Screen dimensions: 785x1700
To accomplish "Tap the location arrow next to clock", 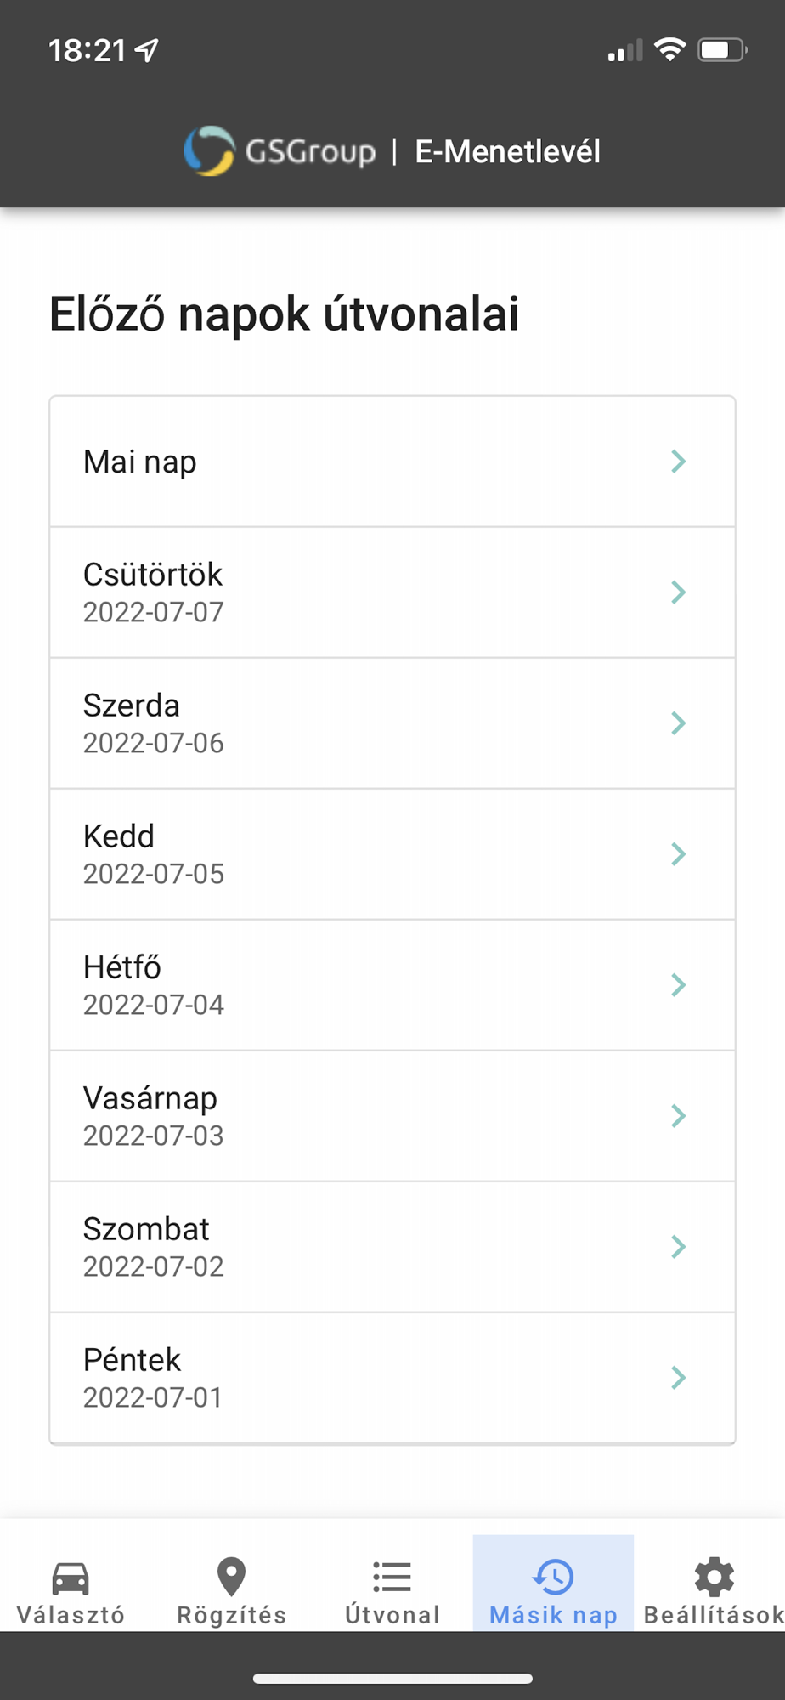I will pos(147,51).
